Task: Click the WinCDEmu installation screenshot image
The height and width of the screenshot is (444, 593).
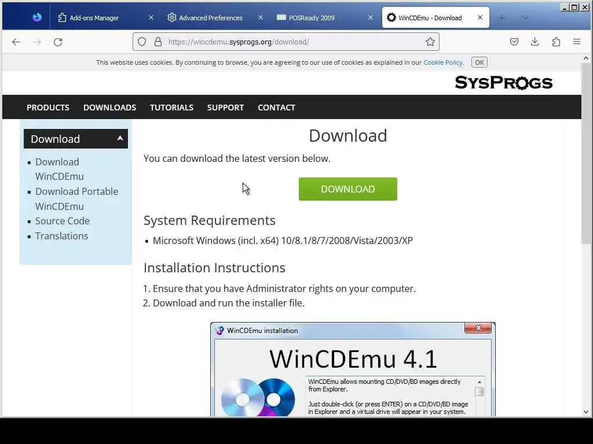Action: [x=353, y=369]
